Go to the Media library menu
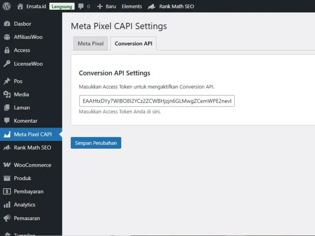315x236 pixels. 21,94
